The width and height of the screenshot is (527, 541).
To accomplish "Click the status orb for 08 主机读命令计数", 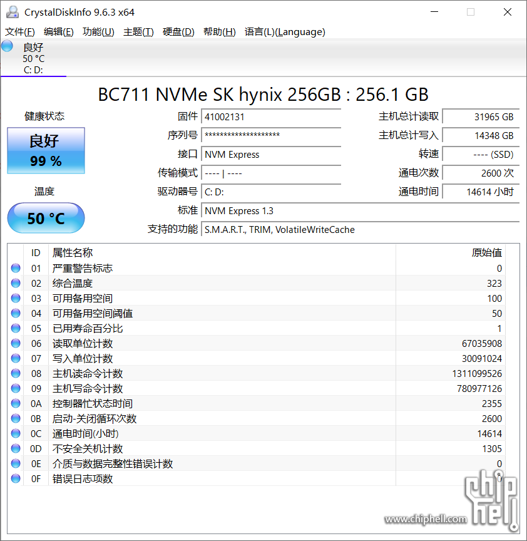I will pos(16,373).
